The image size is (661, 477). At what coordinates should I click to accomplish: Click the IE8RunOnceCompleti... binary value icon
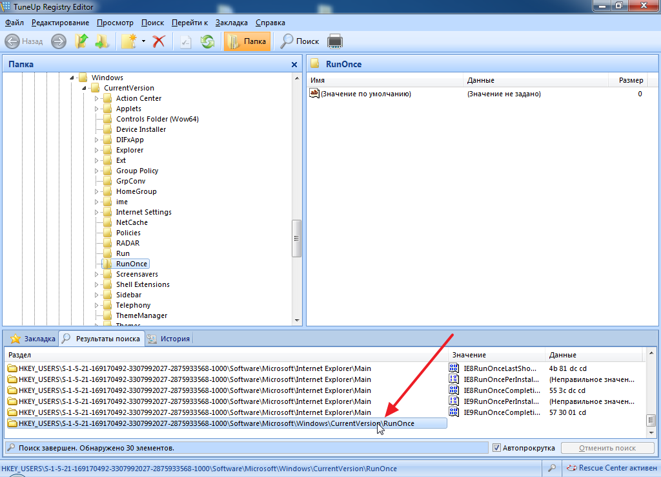click(x=454, y=390)
